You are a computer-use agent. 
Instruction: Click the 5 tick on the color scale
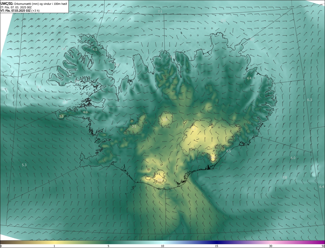point(108,246)
